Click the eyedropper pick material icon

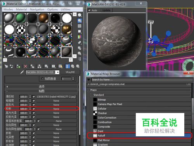(22, 72)
